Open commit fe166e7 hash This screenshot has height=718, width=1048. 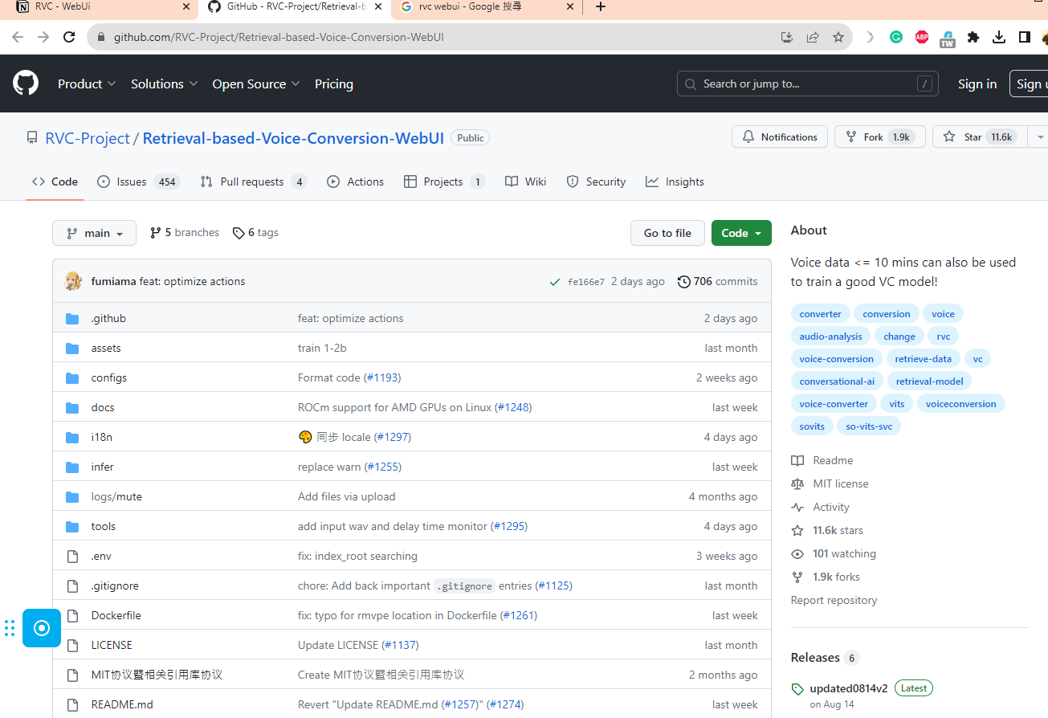coord(586,282)
